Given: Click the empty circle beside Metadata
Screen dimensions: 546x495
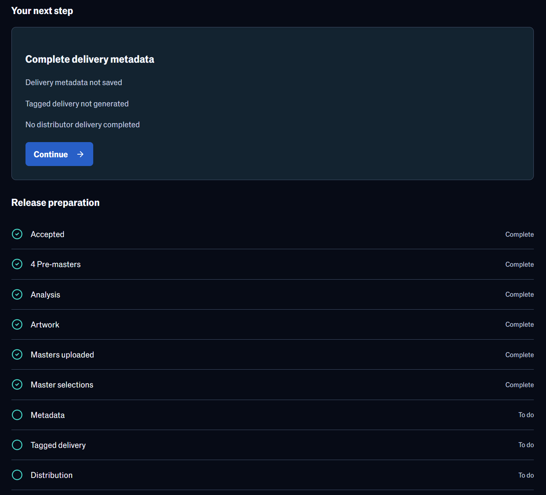Looking at the screenshot, I should [x=17, y=415].
